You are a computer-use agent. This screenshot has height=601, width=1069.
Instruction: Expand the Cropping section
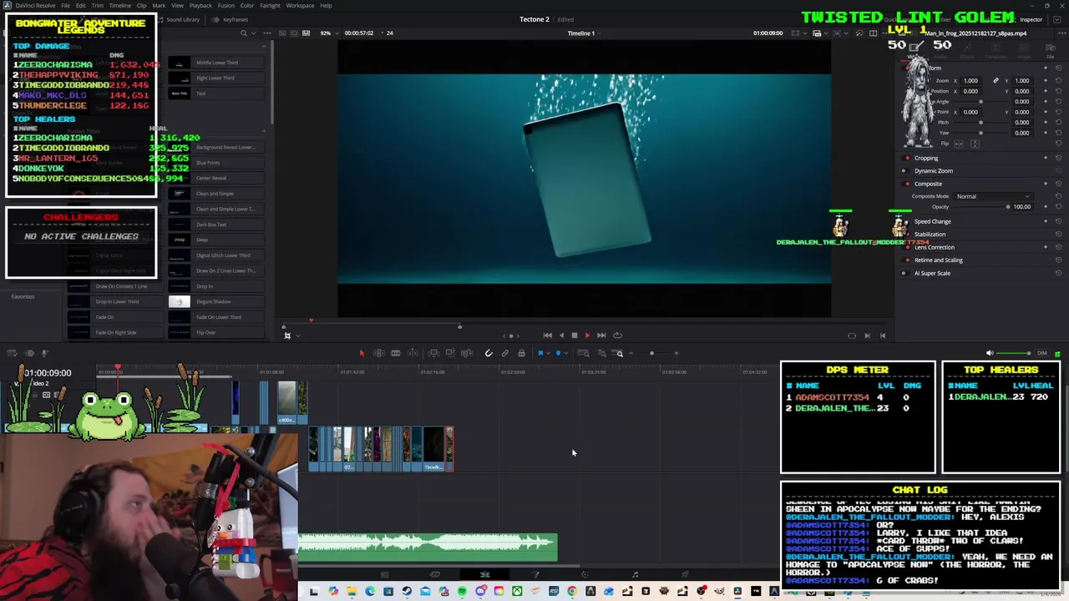click(926, 158)
